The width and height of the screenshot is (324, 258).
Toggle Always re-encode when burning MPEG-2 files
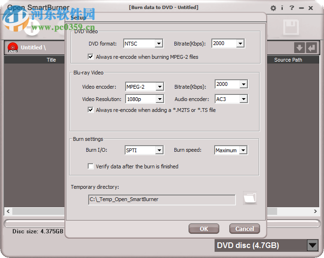pos(90,57)
